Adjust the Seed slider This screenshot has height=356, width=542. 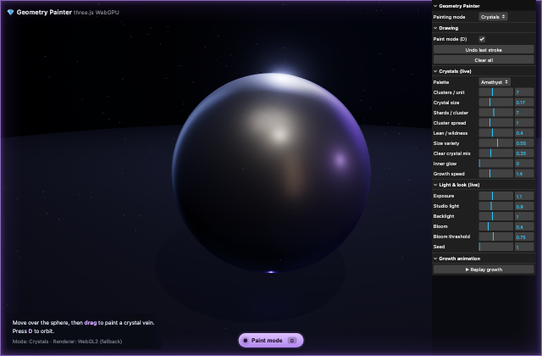pyautogui.click(x=495, y=247)
